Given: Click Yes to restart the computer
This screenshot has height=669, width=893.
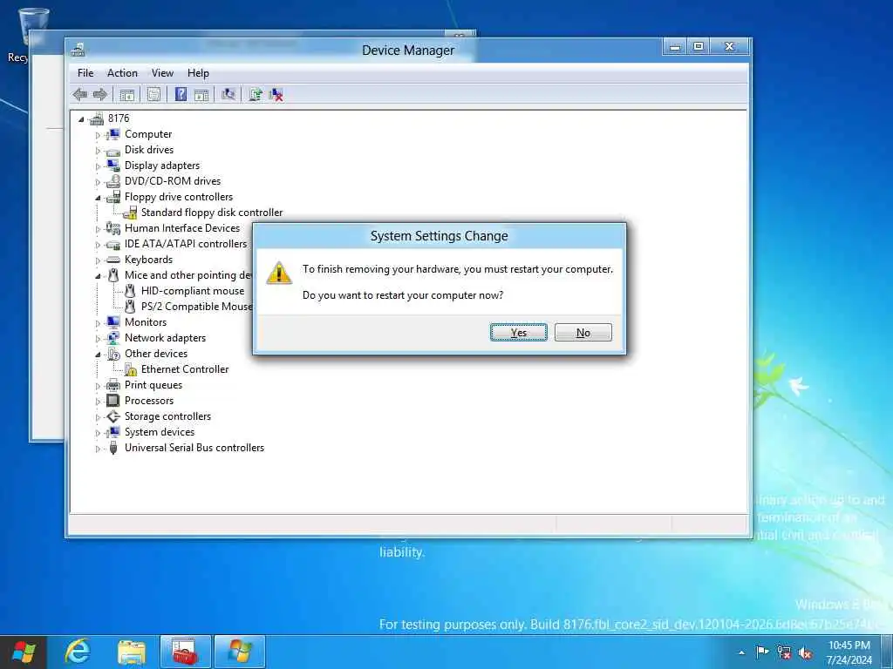Looking at the screenshot, I should point(518,333).
